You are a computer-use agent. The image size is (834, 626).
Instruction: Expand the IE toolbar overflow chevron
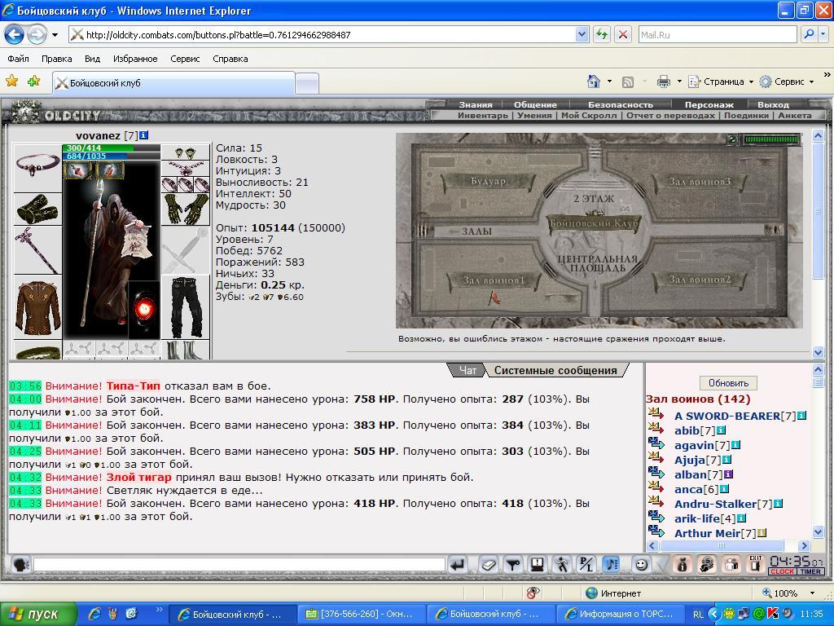(827, 75)
